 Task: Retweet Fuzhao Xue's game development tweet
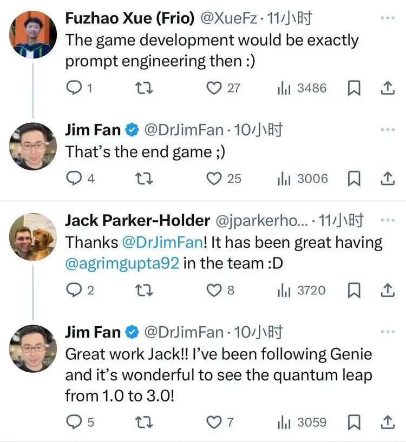coord(143,88)
